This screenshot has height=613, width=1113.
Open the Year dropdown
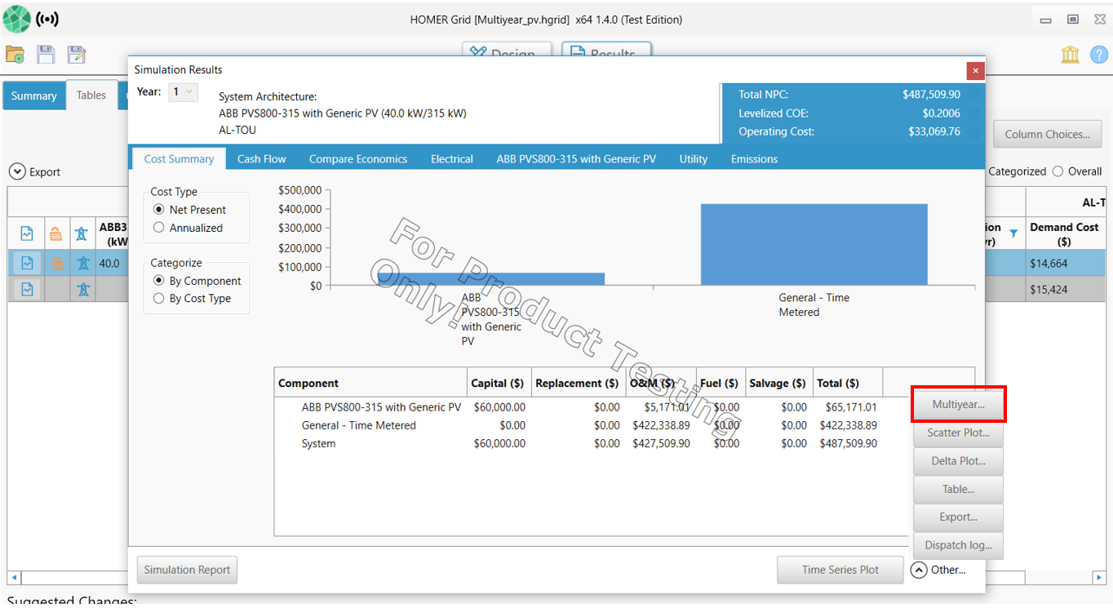[183, 92]
